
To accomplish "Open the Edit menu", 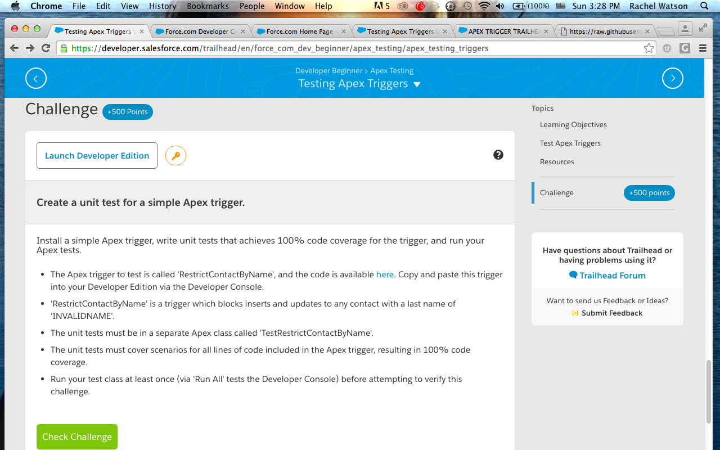I will coord(103,6).
